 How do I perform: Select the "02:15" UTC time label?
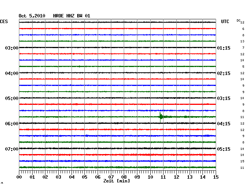tap(224, 73)
